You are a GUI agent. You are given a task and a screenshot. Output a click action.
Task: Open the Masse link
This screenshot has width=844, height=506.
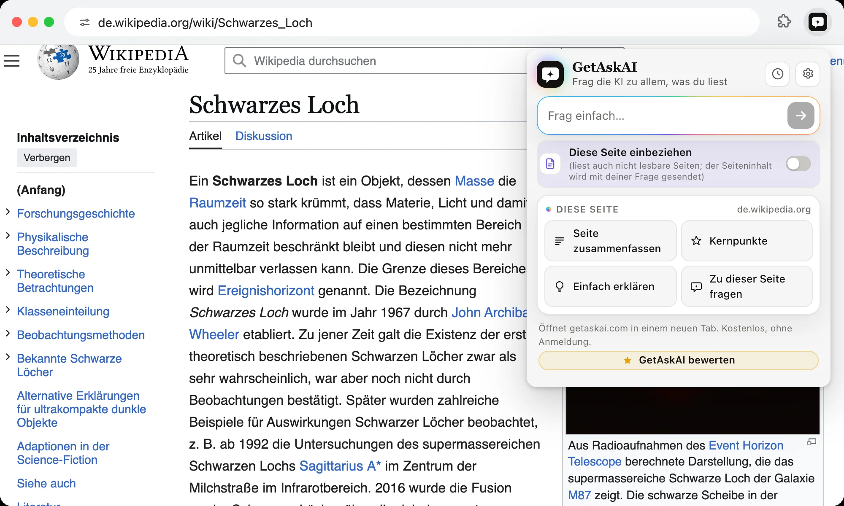pos(474,181)
